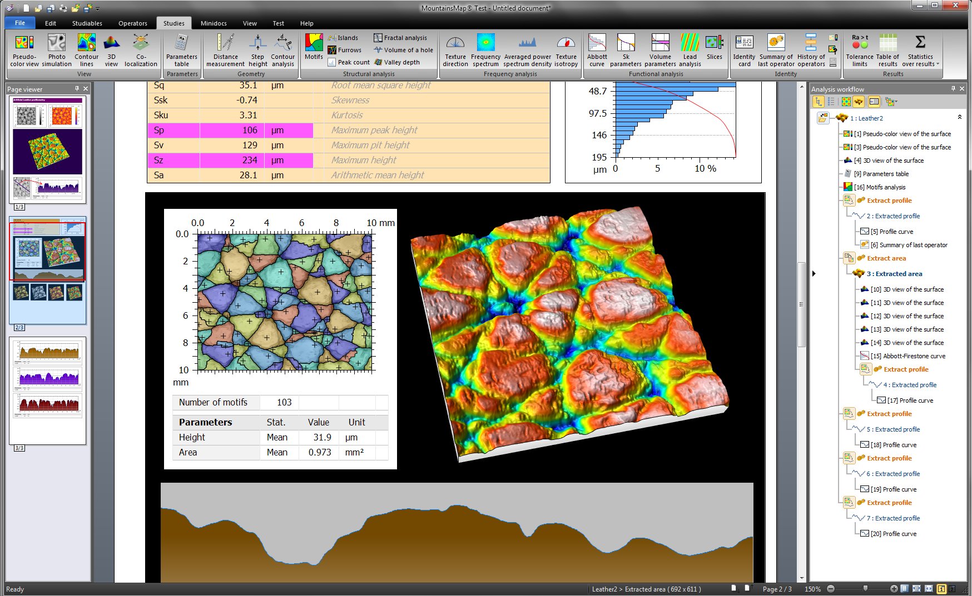This screenshot has height=596, width=972.
Task: Open the Motifs analysis tool
Action: coord(314,47)
